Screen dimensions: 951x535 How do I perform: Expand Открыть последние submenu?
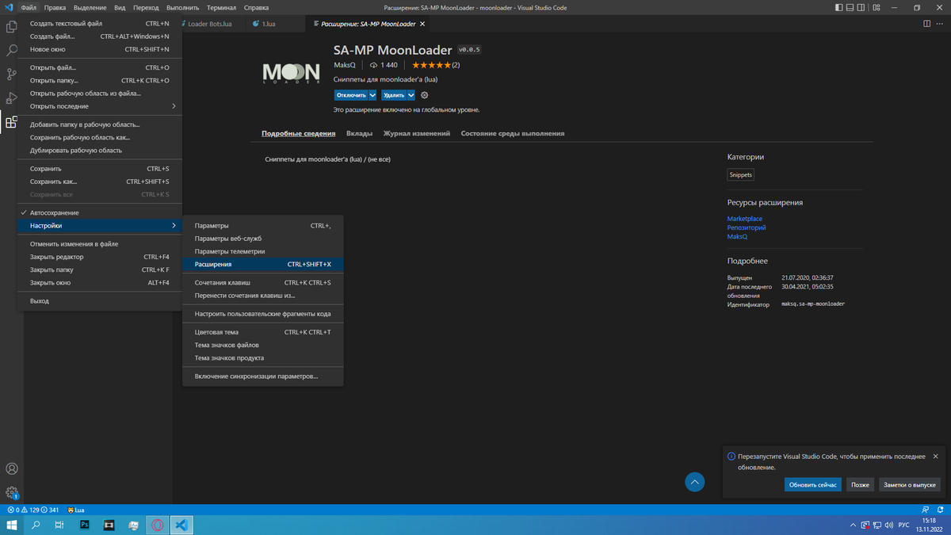click(x=100, y=106)
